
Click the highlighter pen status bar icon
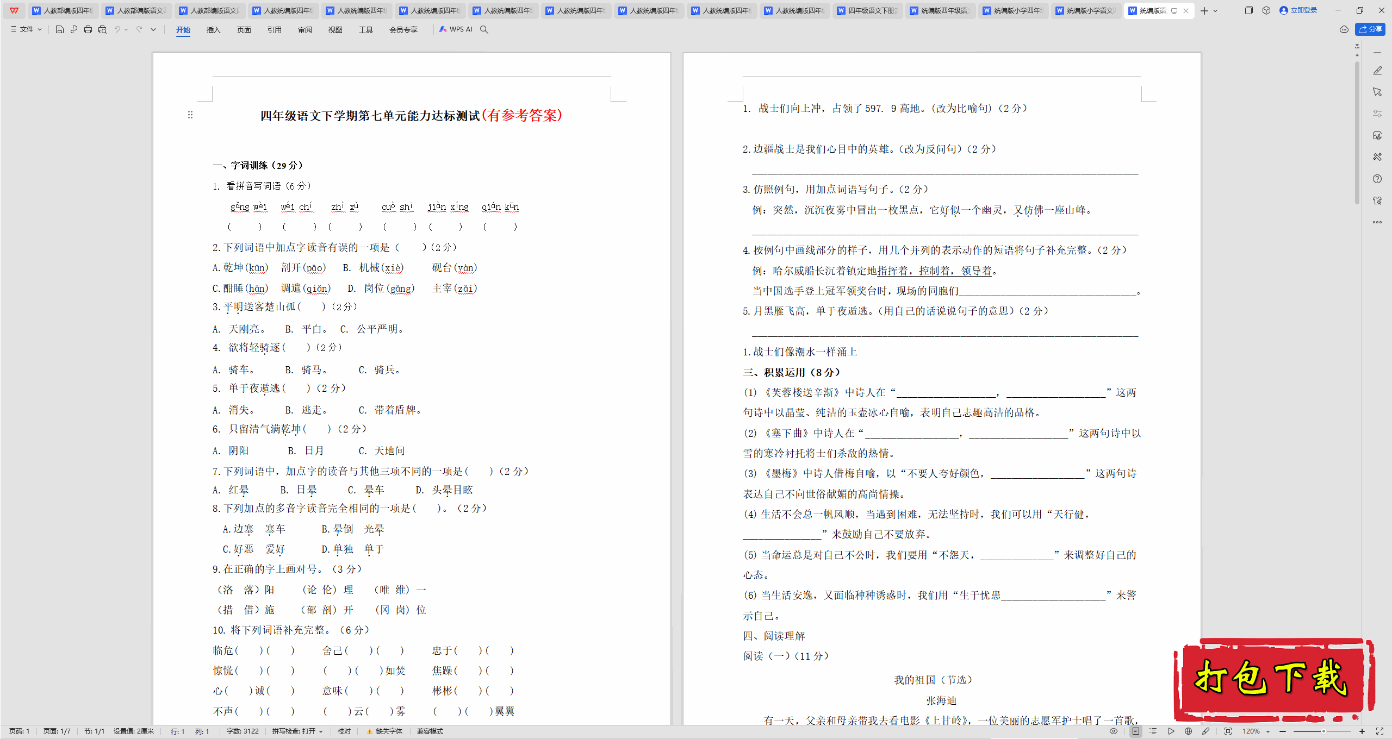[x=1205, y=731]
